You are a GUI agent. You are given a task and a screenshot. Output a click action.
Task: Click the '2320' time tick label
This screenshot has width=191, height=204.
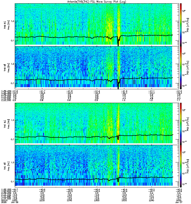point(124,200)
